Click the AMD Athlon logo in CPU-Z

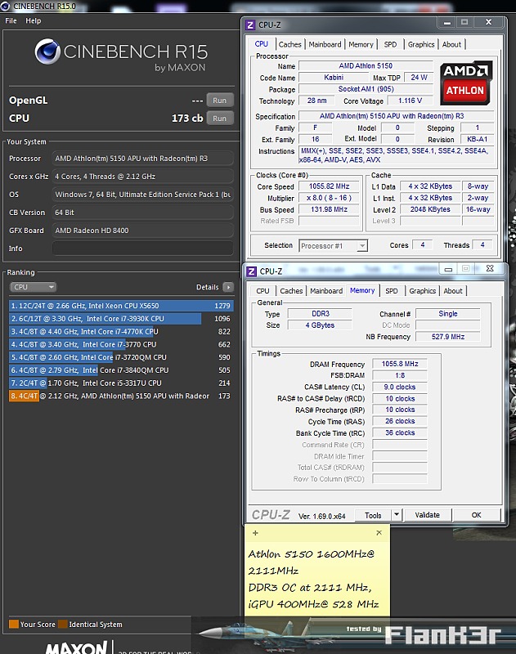coord(466,83)
